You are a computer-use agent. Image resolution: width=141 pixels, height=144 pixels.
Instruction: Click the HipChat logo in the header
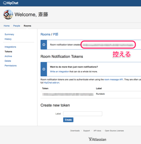point(11,3)
